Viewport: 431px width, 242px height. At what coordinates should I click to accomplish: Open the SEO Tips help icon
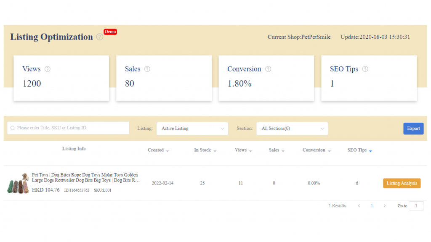364,69
